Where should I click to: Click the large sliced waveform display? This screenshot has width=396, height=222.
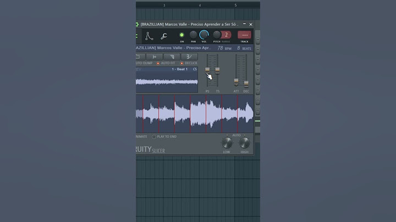click(195, 114)
